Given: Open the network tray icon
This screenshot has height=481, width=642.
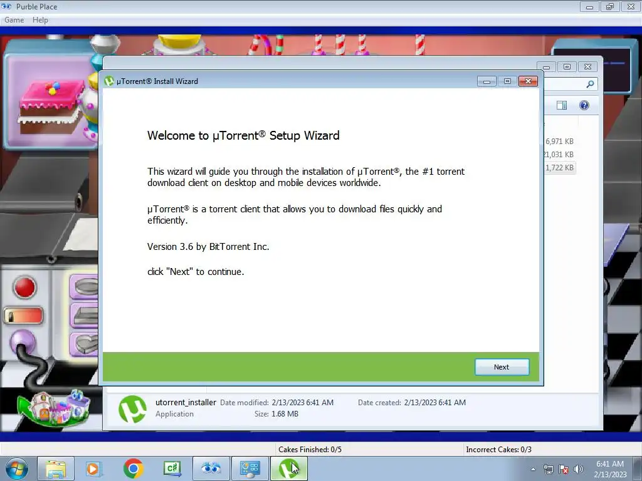Looking at the screenshot, I should (x=548, y=469).
